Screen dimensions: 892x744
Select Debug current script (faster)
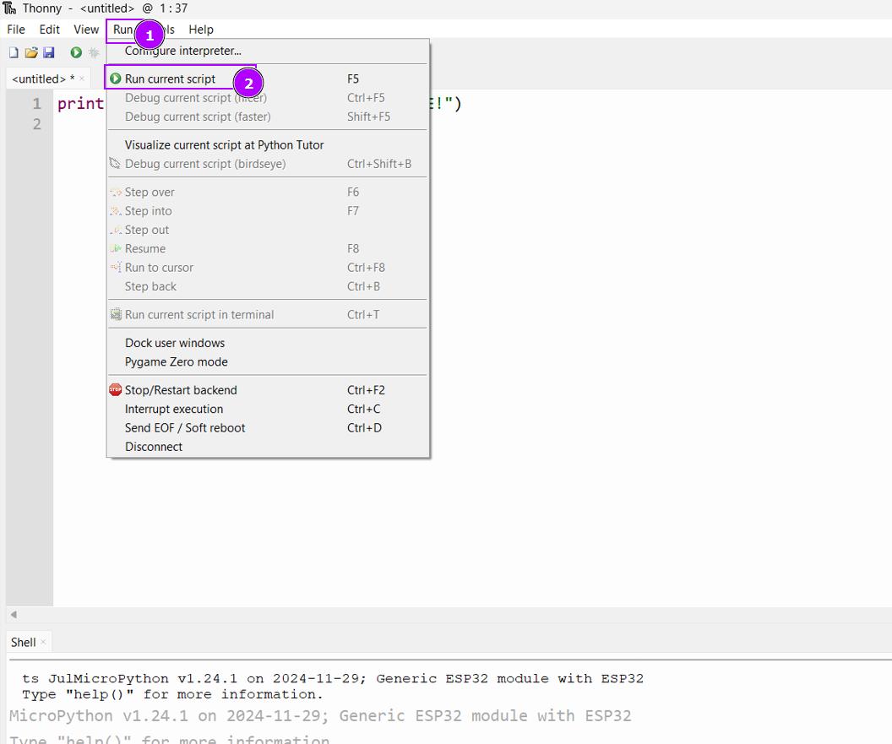268,117
